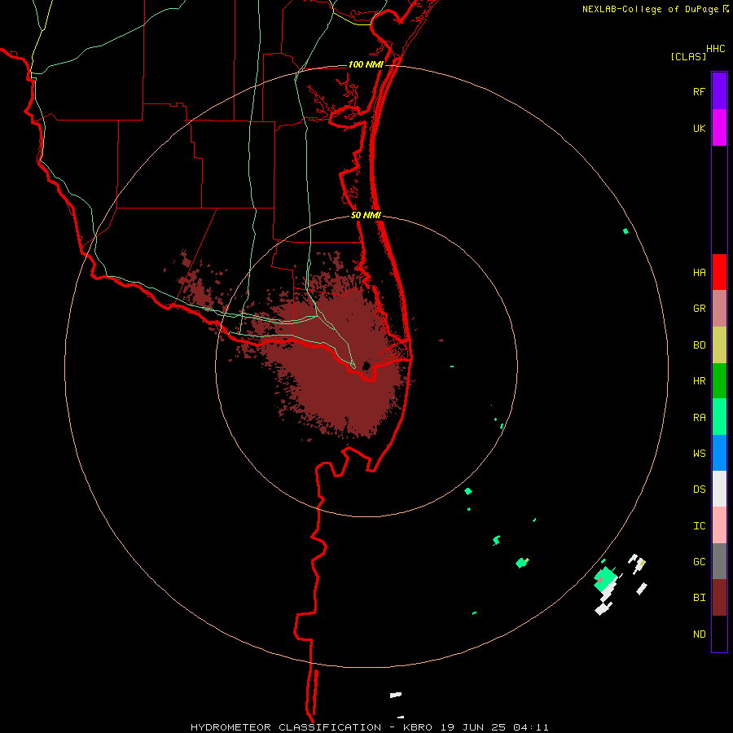Click the WS legend label
This screenshot has width=733, height=733.
[699, 454]
